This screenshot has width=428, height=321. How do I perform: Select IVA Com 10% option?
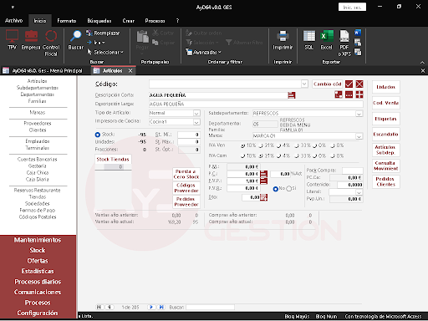point(243,156)
